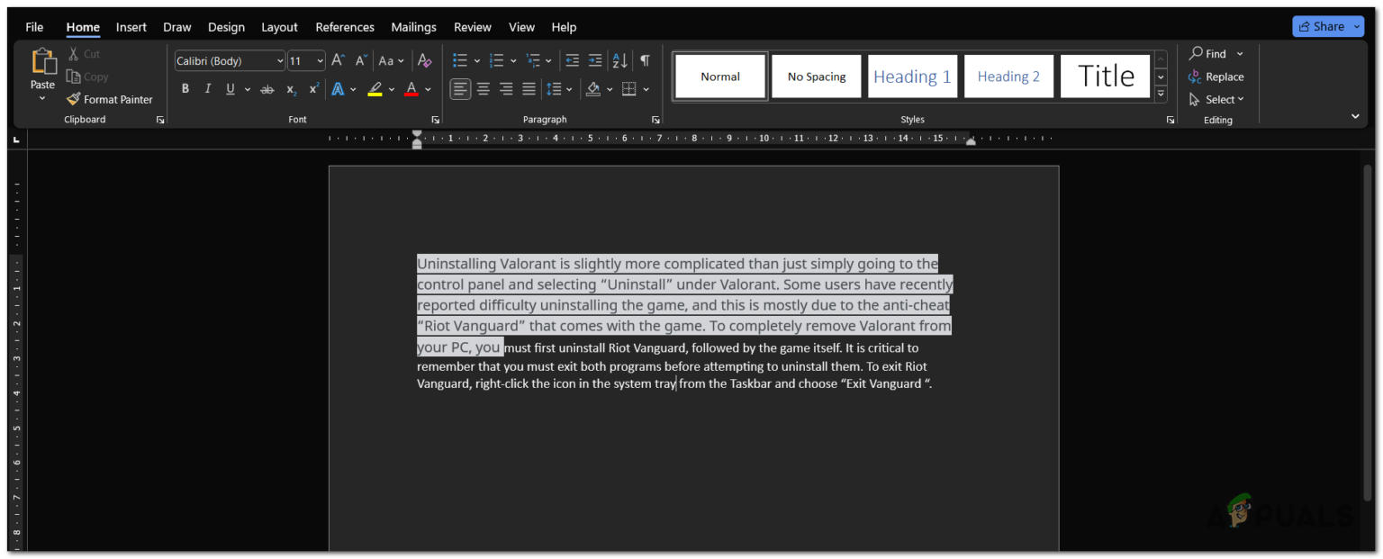Switch to the References ribbon tab
Screen dimensions: 1383x559
coord(345,27)
